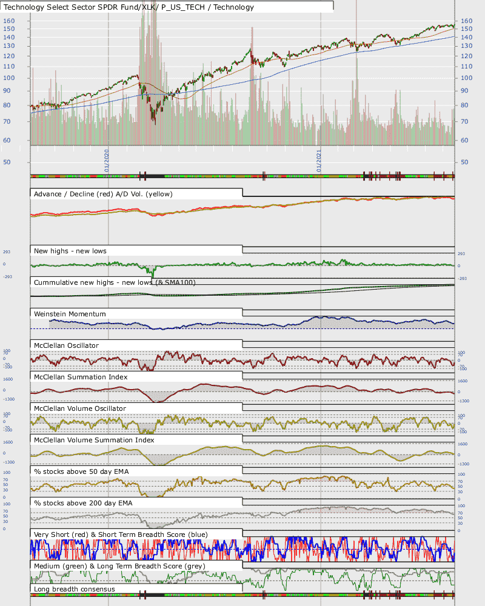Viewport: 485px width, 606px height.
Task: Click the 50 value on left price axis
Action: [x=7, y=162]
